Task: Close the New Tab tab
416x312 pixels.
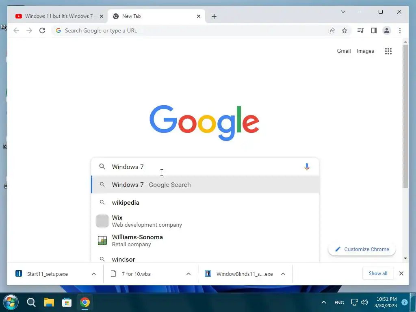Action: coord(198,16)
